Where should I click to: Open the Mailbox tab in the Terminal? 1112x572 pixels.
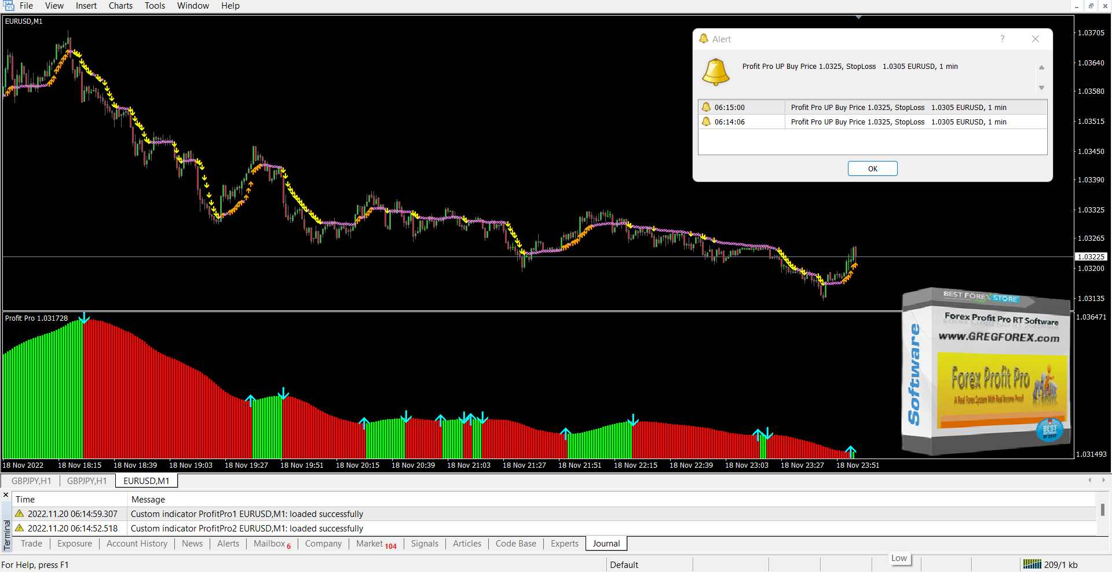pos(269,544)
